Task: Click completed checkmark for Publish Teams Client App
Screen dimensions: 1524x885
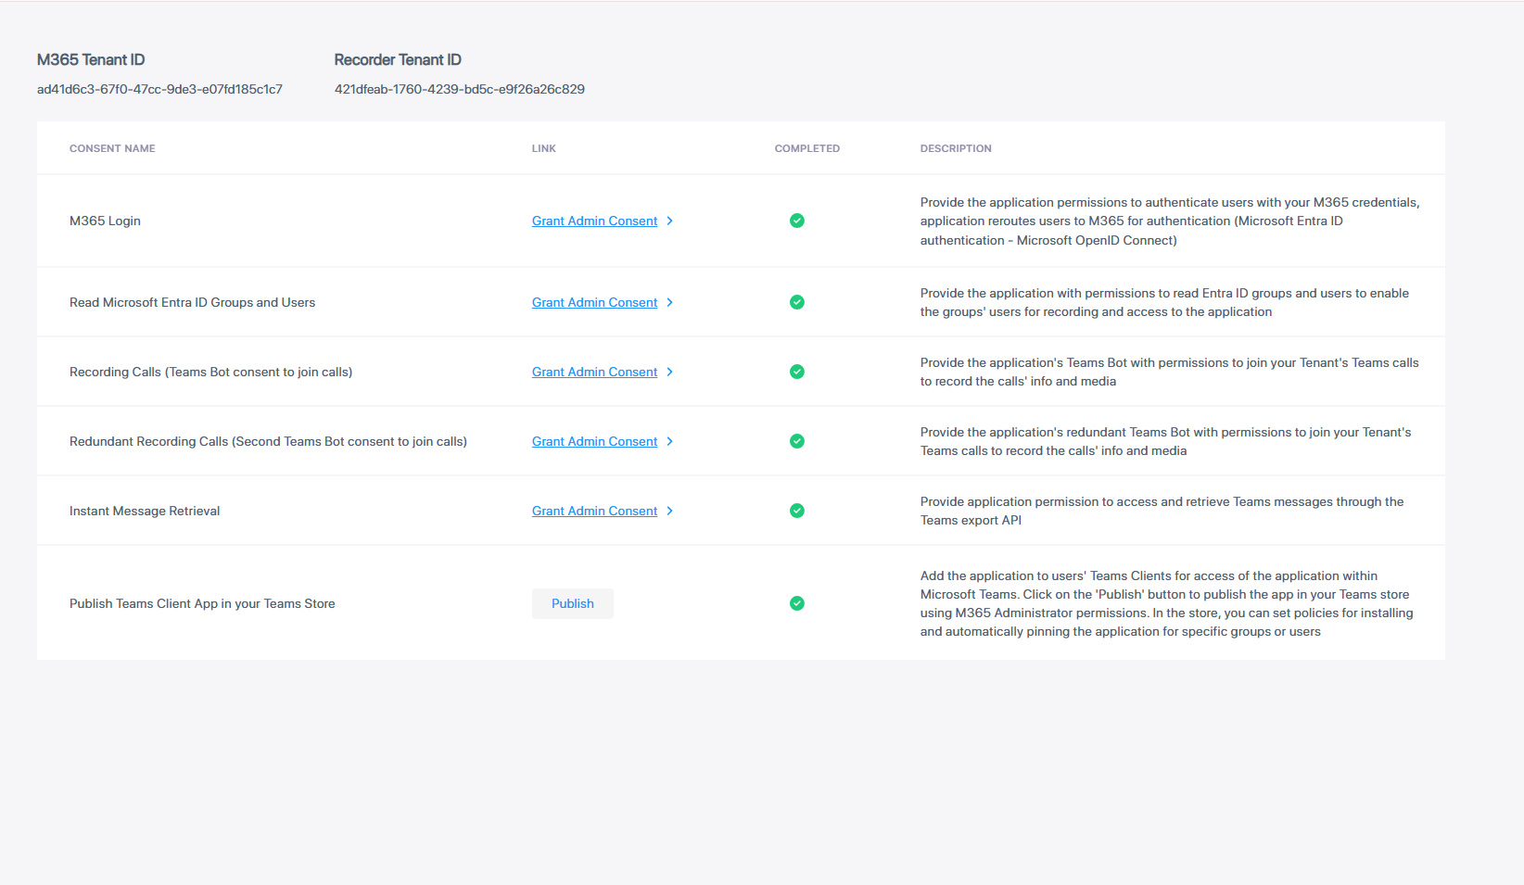Action: pos(796,603)
